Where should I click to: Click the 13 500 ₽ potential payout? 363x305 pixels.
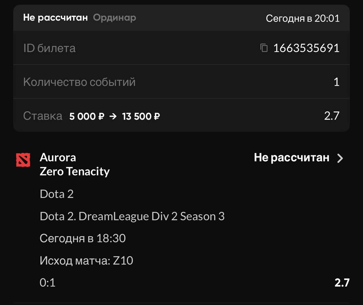pyautogui.click(x=141, y=116)
